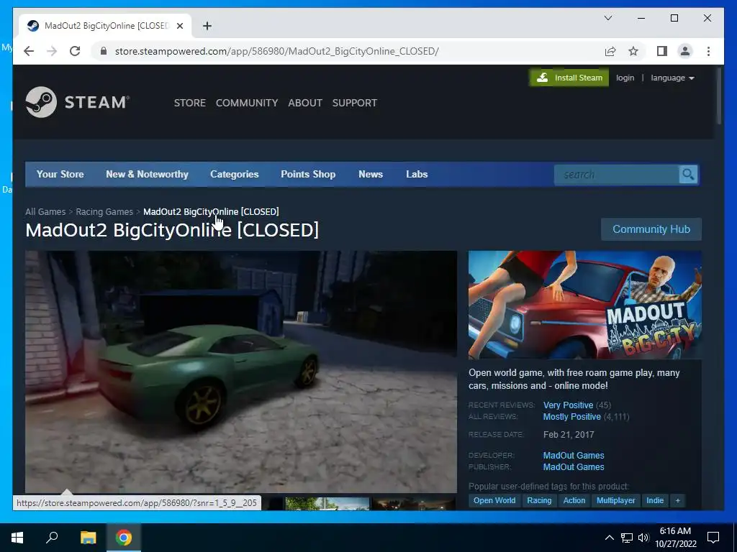Click the MadOut Big City header artwork
The width and height of the screenshot is (737, 552).
pos(584,305)
